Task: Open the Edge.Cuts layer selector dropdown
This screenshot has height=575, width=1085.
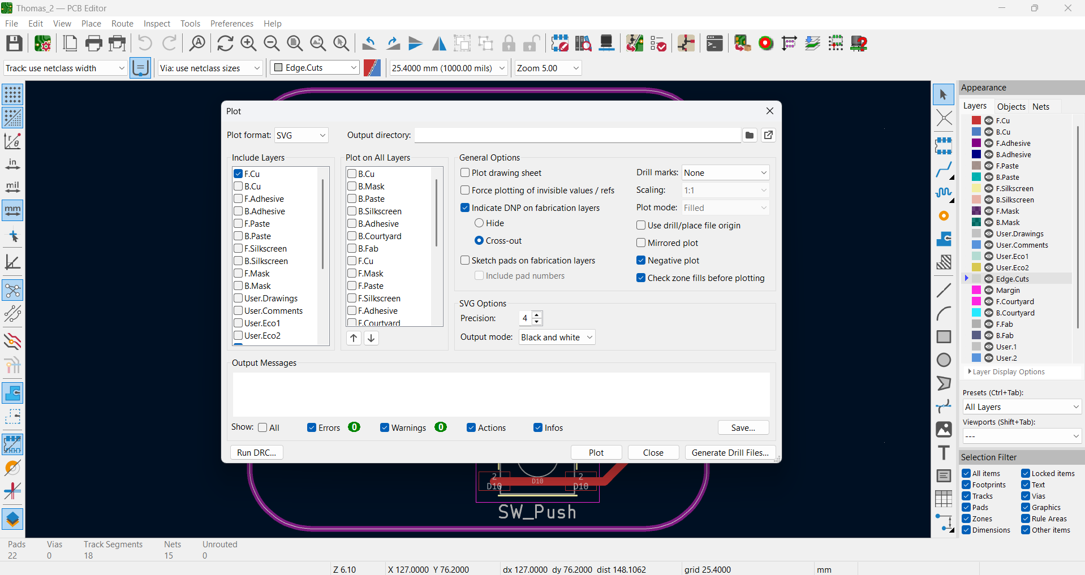Action: tap(315, 68)
